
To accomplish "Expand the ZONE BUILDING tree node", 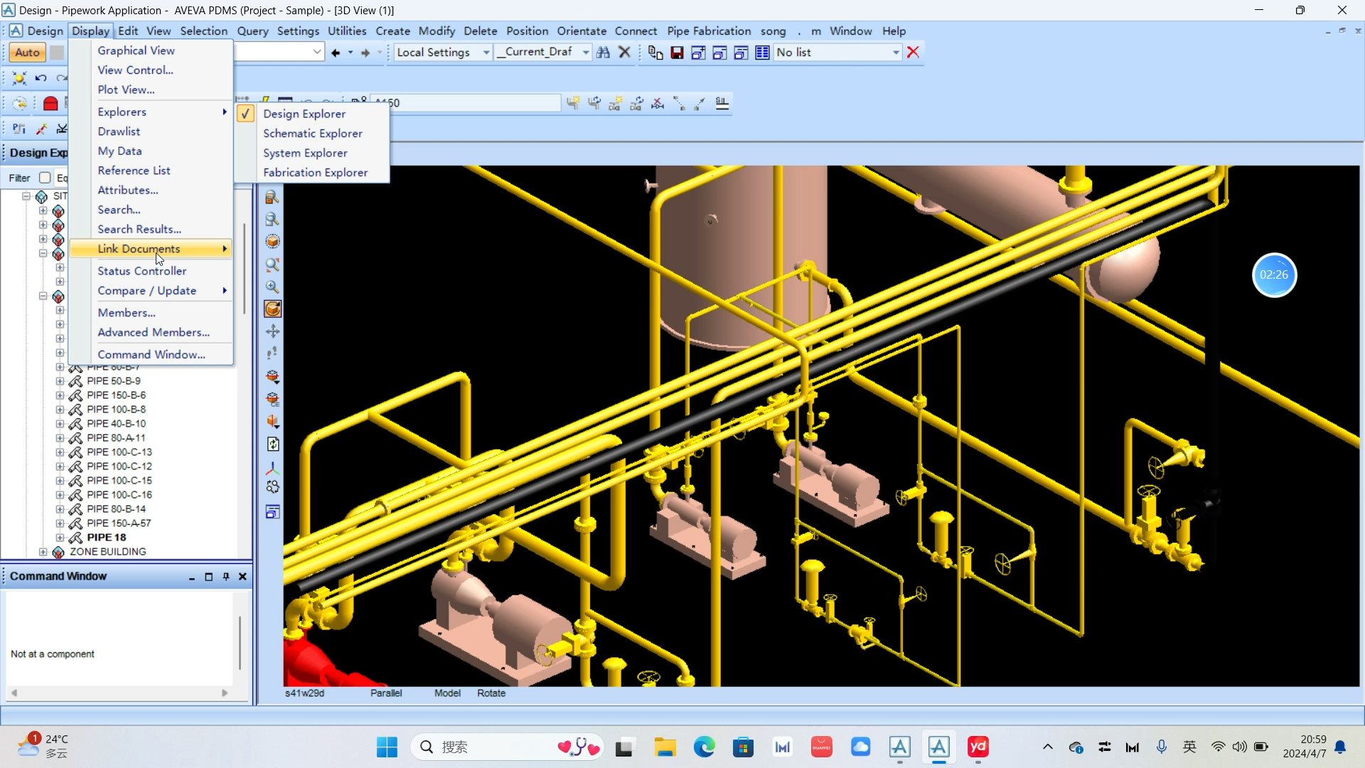I will [43, 552].
